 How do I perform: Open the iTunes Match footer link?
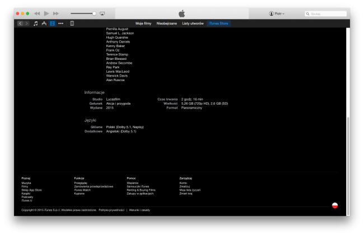click(x=82, y=190)
